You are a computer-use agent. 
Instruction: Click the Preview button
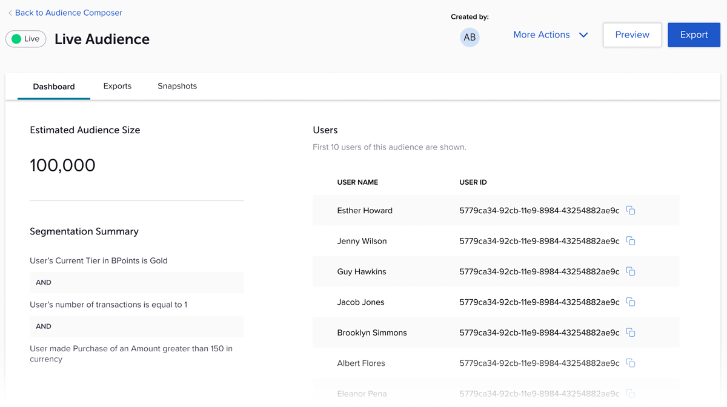click(x=632, y=35)
